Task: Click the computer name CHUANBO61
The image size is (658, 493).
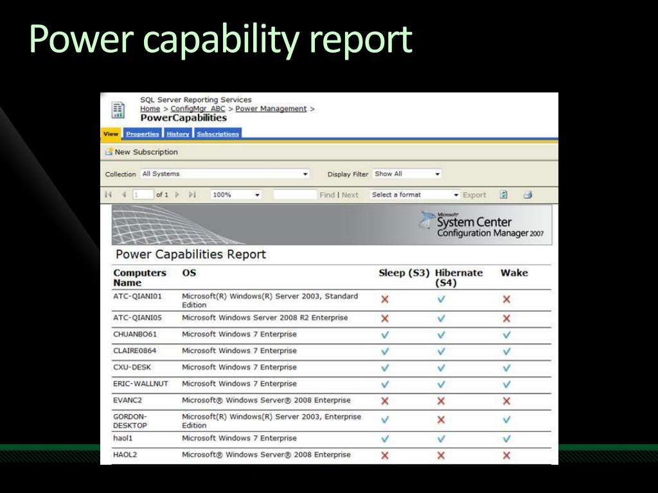Action: (135, 334)
